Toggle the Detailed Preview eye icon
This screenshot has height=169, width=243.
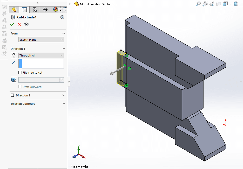click(26, 24)
